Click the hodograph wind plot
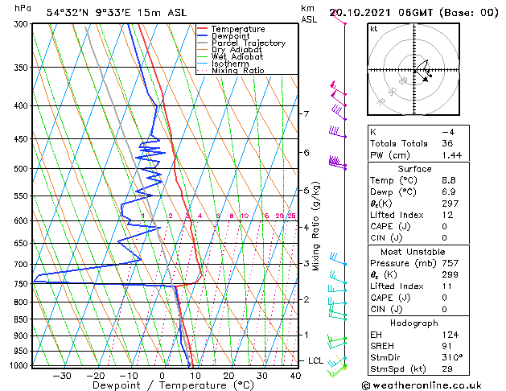The height and width of the screenshot is (391, 506). tap(413, 69)
